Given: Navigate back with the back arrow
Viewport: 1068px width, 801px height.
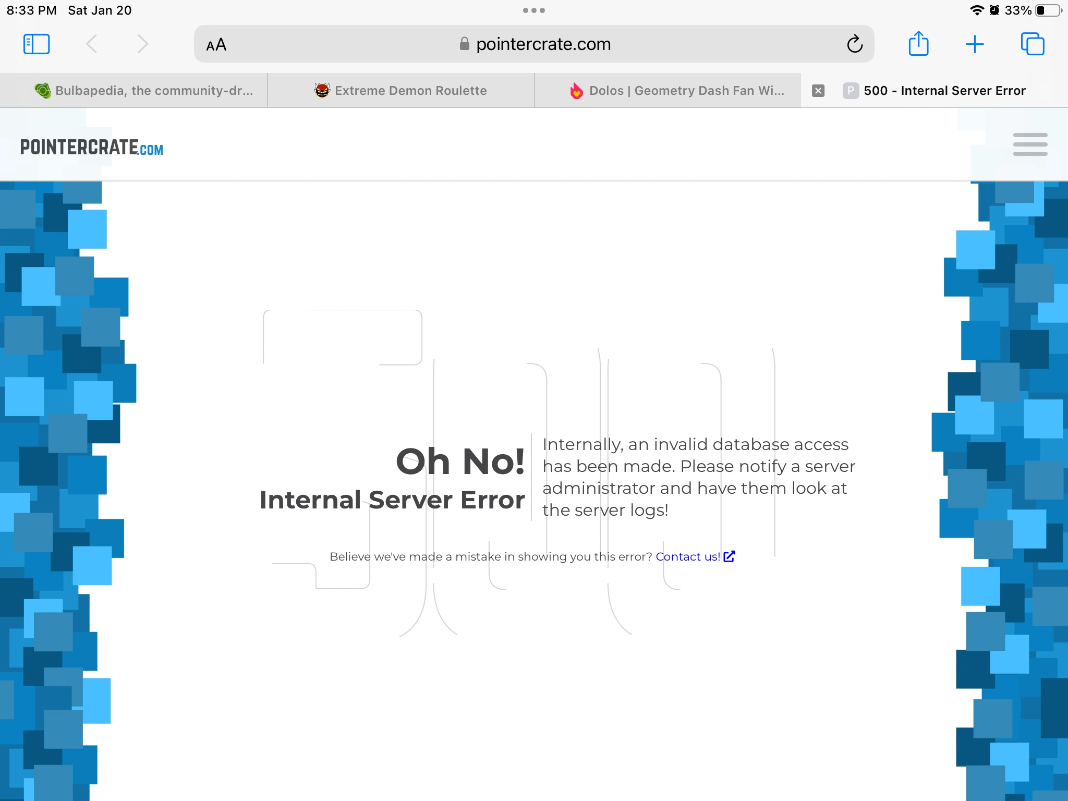Looking at the screenshot, I should 92,44.
